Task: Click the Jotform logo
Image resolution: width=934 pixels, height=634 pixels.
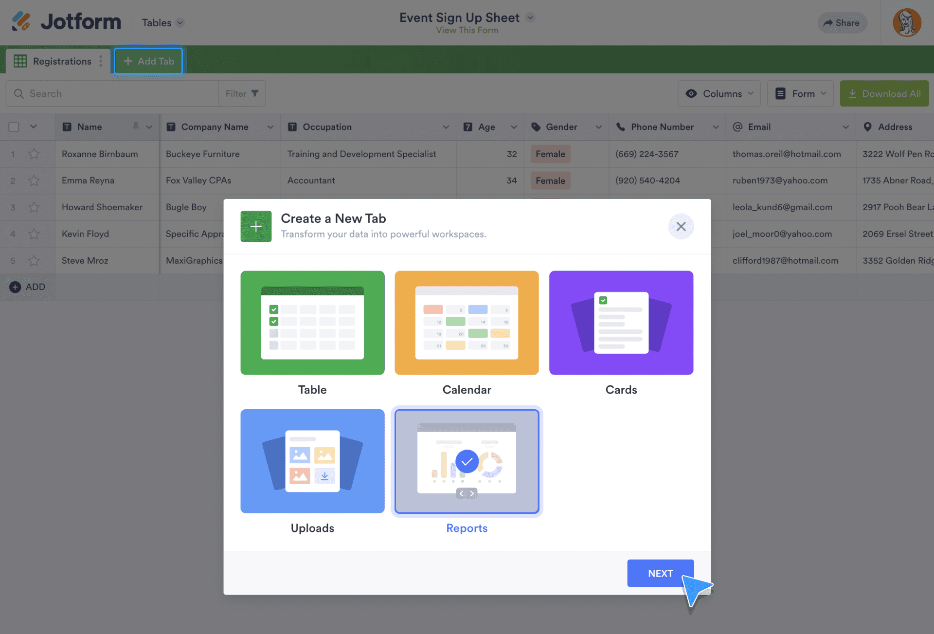Action: (66, 22)
